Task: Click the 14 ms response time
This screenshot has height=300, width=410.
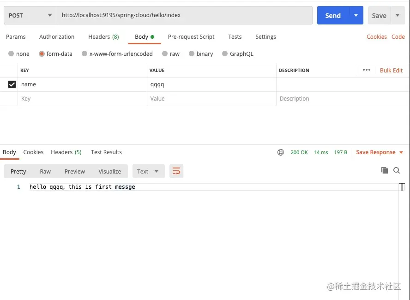Action: 321,152
